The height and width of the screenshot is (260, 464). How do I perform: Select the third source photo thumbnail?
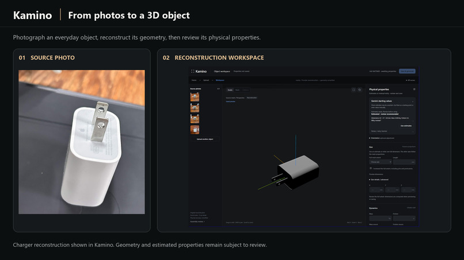(x=195, y=119)
